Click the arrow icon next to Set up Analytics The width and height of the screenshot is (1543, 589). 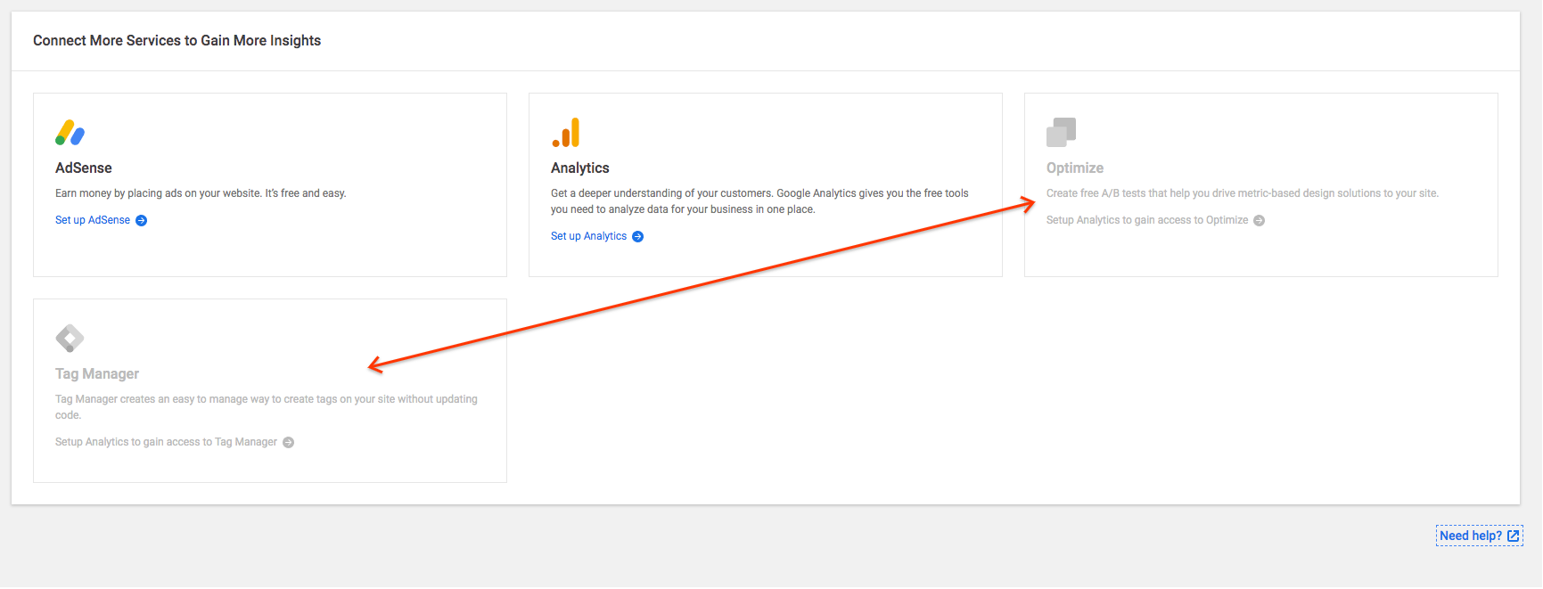[637, 237]
